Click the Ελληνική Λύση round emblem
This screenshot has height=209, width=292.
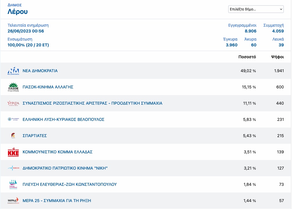13,119
